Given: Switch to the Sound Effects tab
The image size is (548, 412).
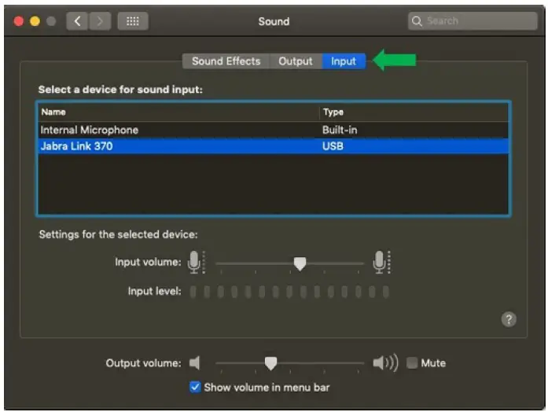Looking at the screenshot, I should tap(226, 61).
